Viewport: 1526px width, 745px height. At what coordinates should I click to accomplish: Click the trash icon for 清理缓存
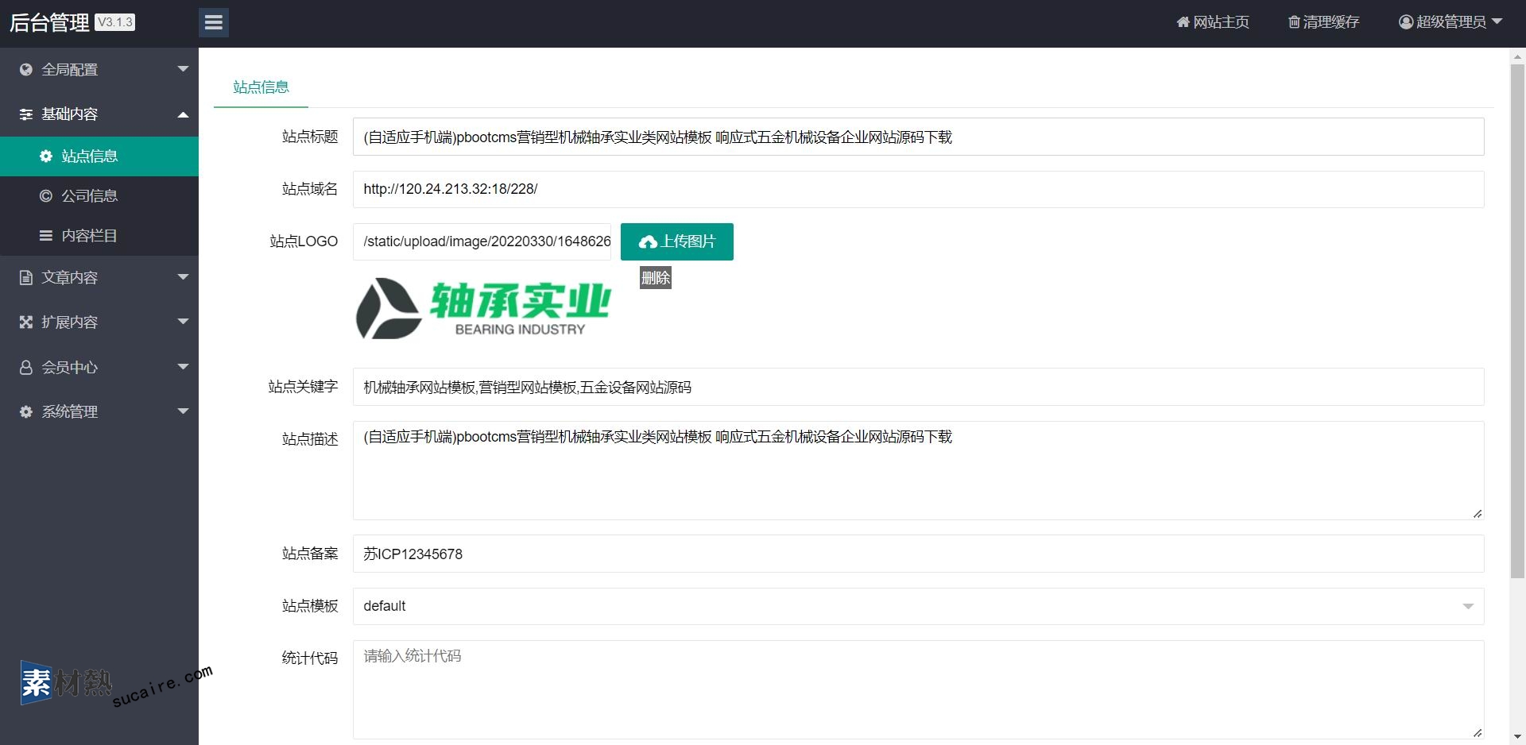coord(1293,22)
